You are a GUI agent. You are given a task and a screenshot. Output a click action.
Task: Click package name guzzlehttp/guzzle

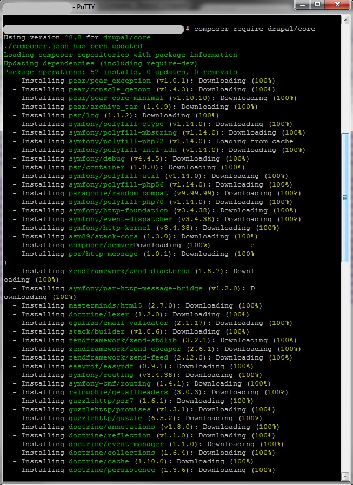pyautogui.click(x=105, y=418)
